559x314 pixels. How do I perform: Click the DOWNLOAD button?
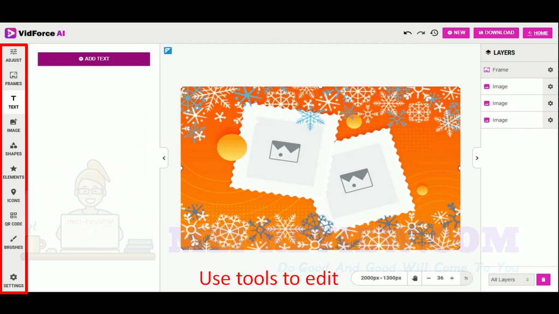[x=496, y=33]
